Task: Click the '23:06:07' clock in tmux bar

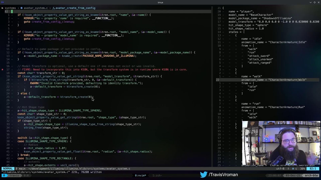Action: pyautogui.click(x=275, y=175)
